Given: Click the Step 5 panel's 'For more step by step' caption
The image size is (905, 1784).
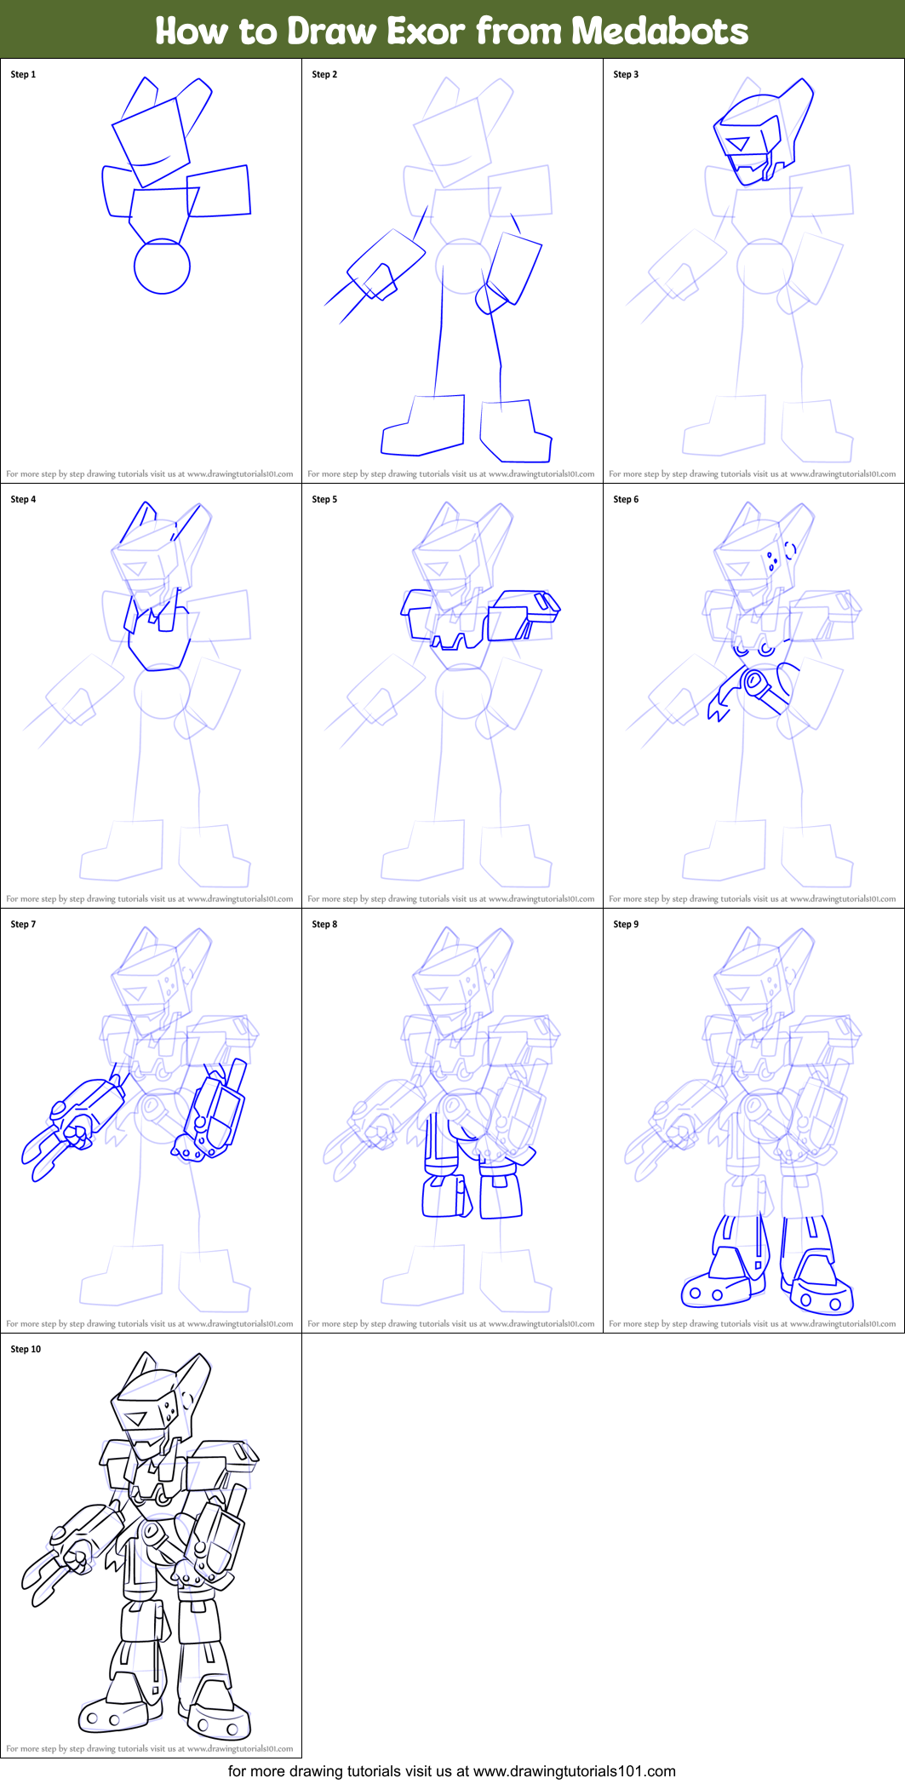Looking at the screenshot, I should pos(451,899).
